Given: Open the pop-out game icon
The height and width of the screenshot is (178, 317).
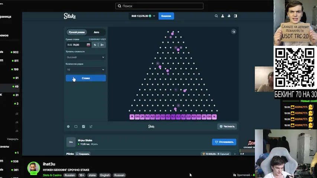Looking at the screenshot, I should [91, 126].
